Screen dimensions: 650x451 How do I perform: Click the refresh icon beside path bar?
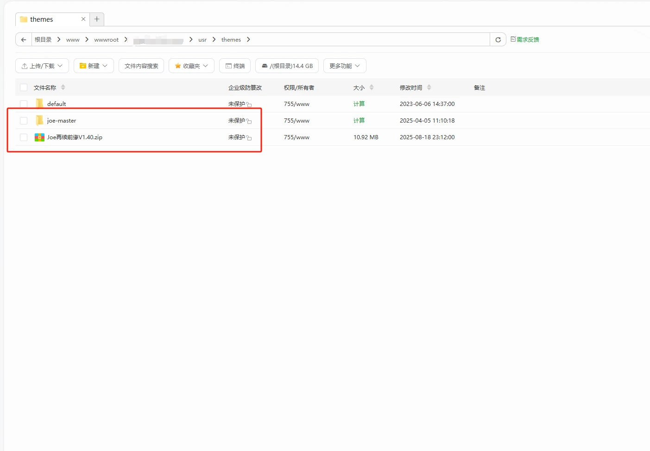[498, 40]
